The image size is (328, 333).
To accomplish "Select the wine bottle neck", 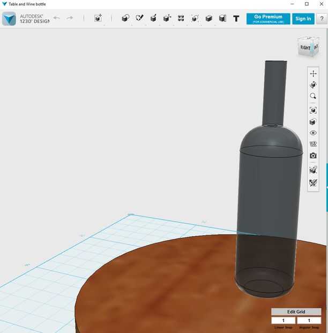I will pyautogui.click(x=275, y=93).
